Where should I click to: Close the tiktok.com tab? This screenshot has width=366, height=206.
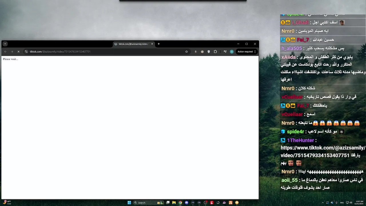coord(152,44)
